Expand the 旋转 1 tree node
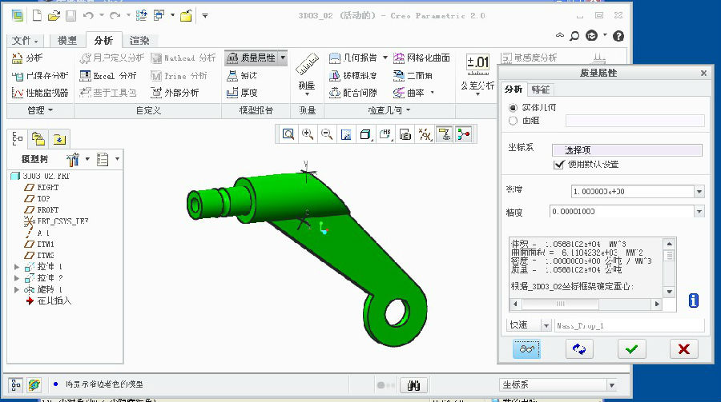The height and width of the screenshot is (402, 721). coord(17,289)
